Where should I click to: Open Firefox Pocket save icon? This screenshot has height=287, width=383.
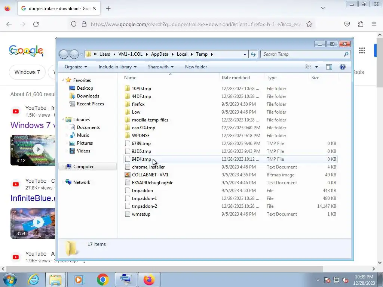click(x=347, y=24)
